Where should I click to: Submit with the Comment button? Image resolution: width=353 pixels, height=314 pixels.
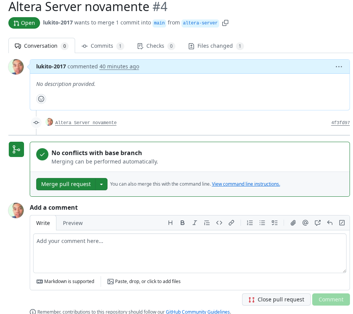pyautogui.click(x=331, y=299)
